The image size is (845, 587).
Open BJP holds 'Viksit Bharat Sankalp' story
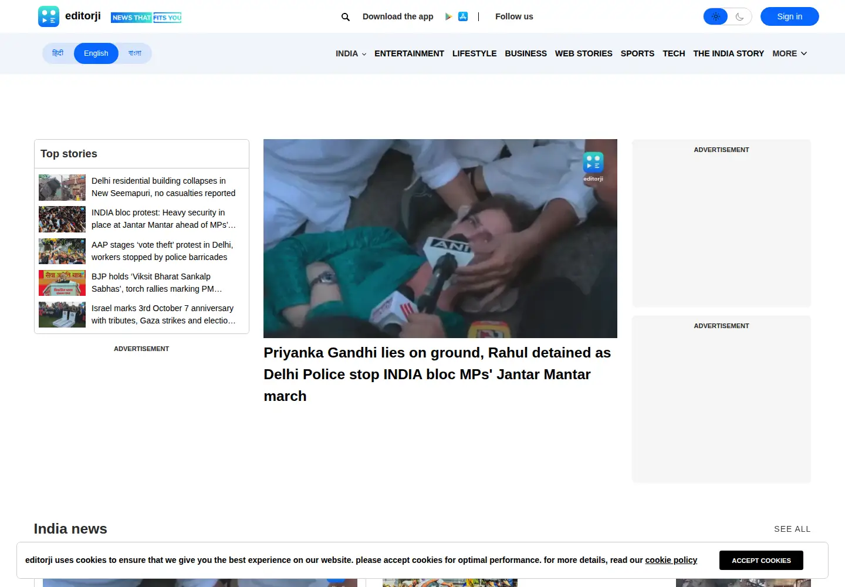click(x=157, y=283)
